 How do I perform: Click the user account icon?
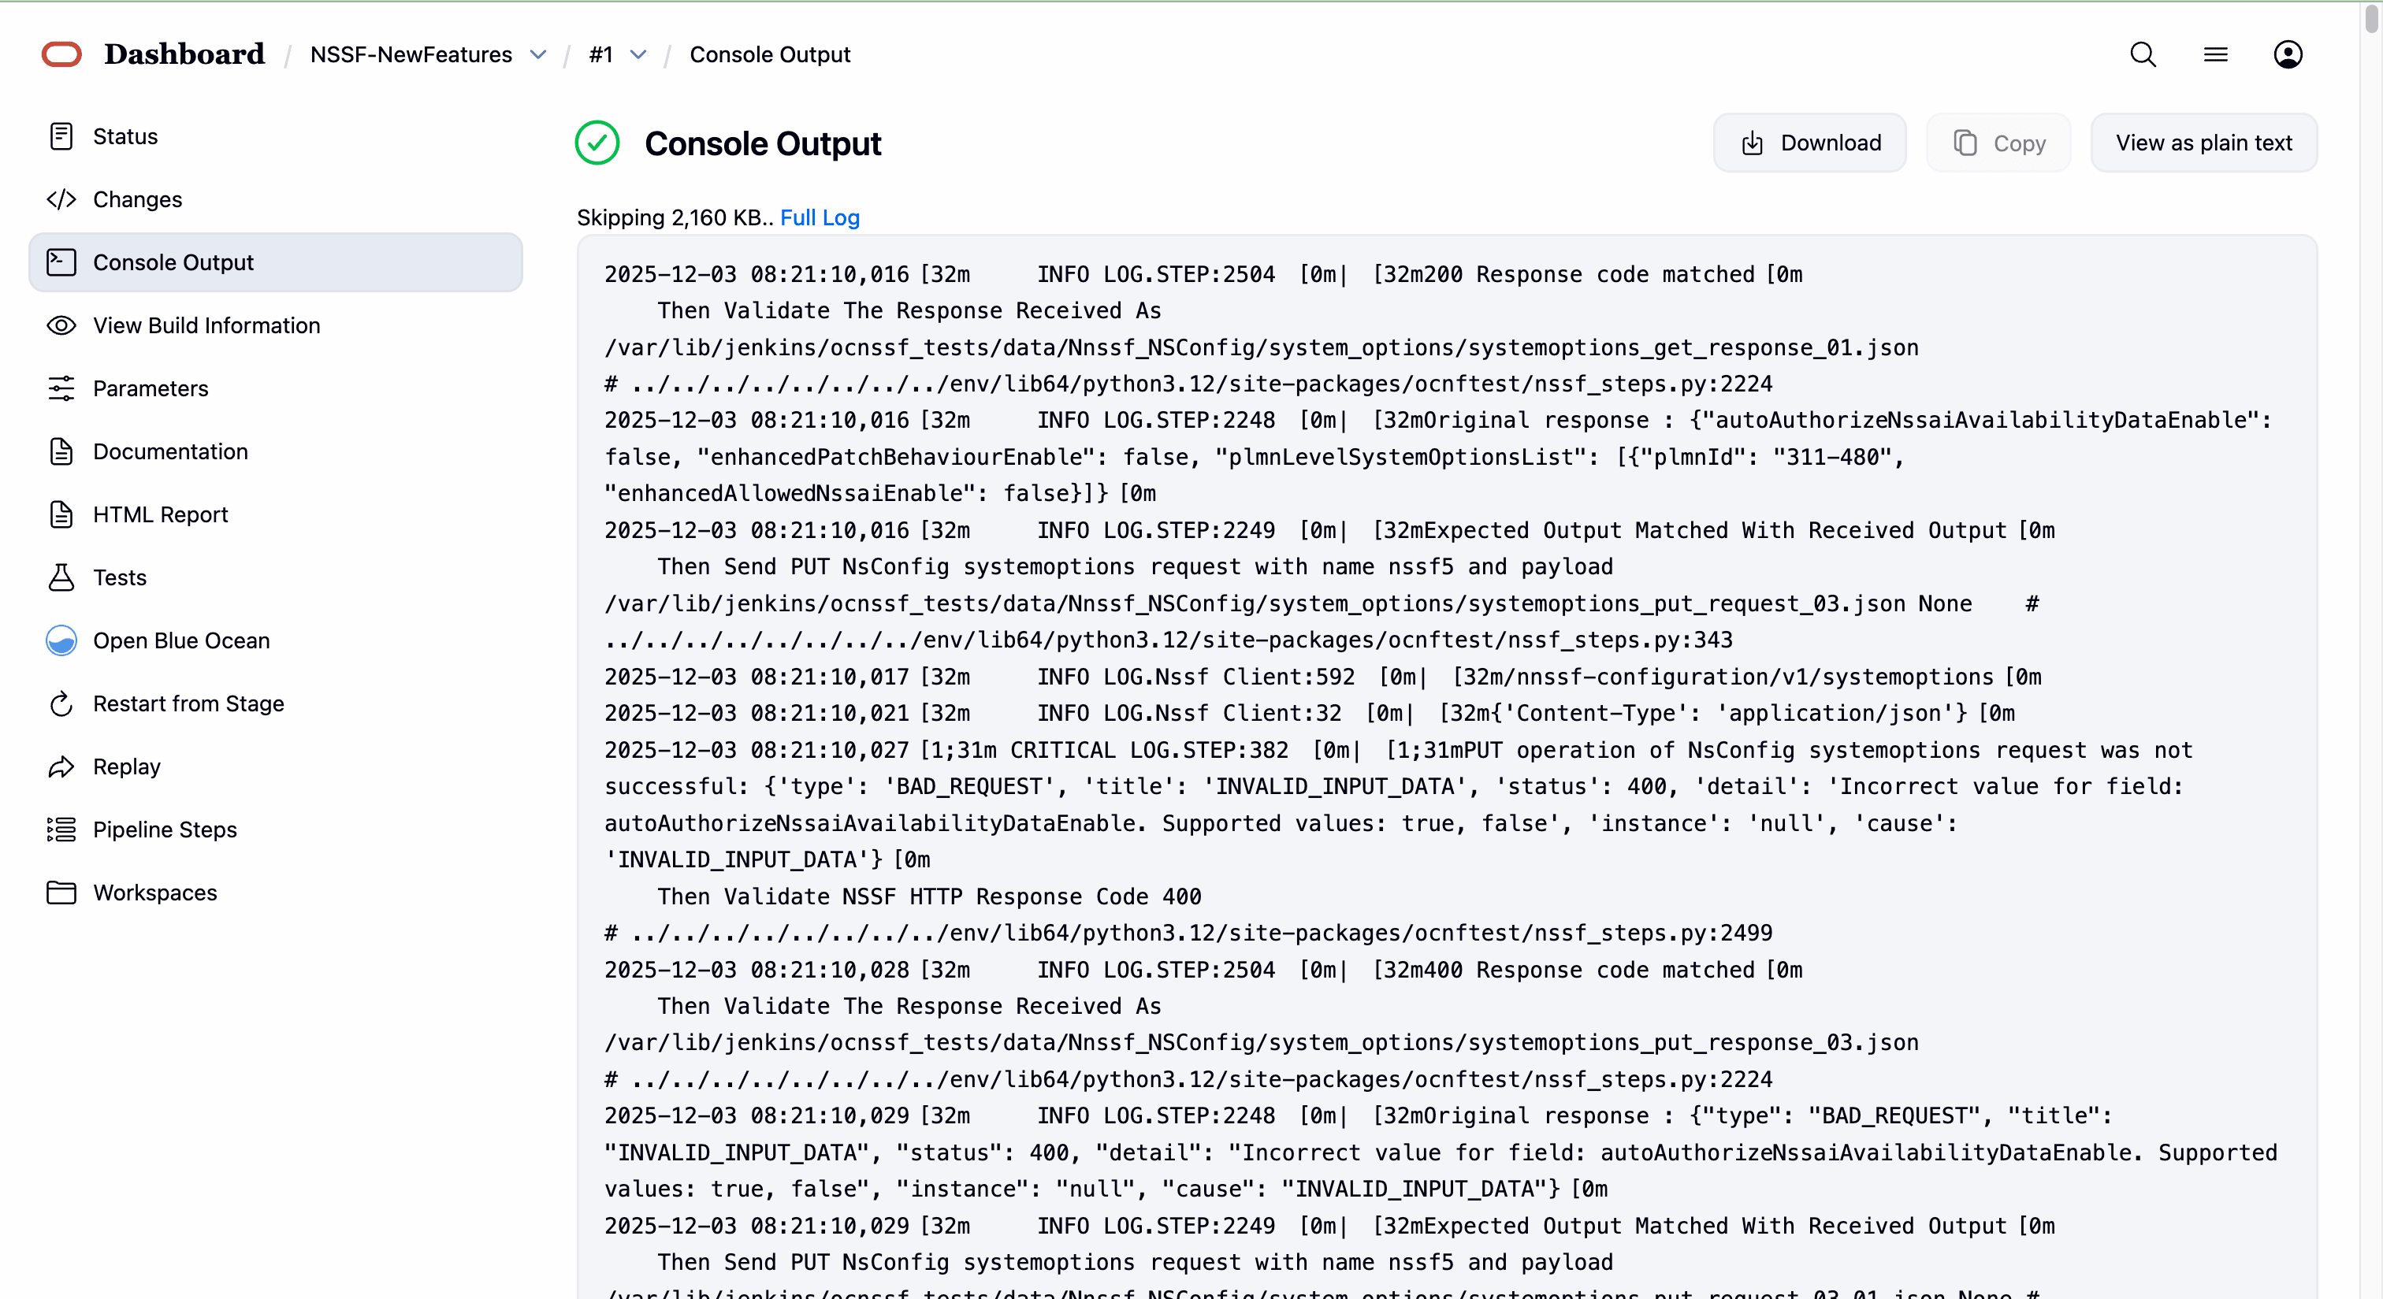pos(2287,54)
